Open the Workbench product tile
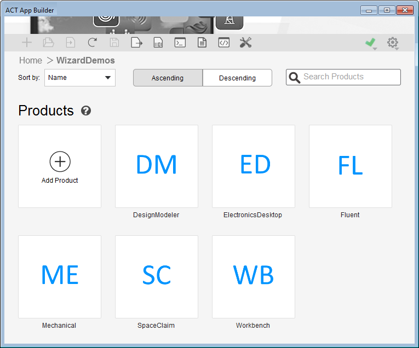The height and width of the screenshot is (348, 419). (x=254, y=277)
